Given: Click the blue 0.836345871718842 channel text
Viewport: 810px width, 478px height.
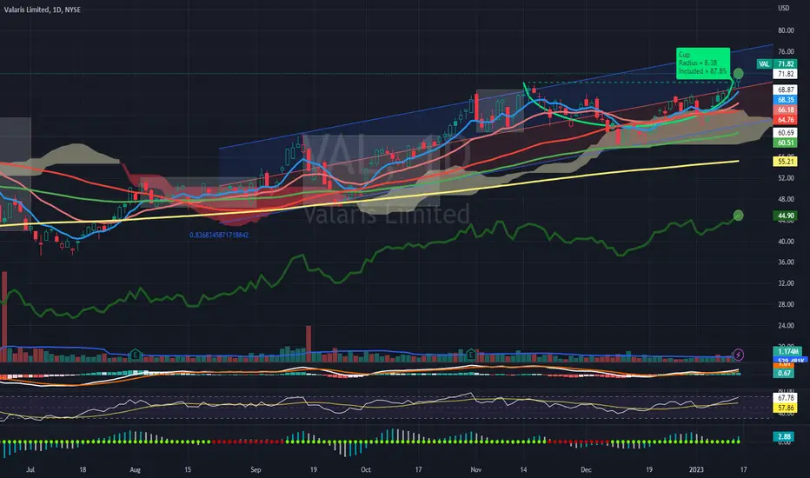Looking at the screenshot, I should pos(219,236).
